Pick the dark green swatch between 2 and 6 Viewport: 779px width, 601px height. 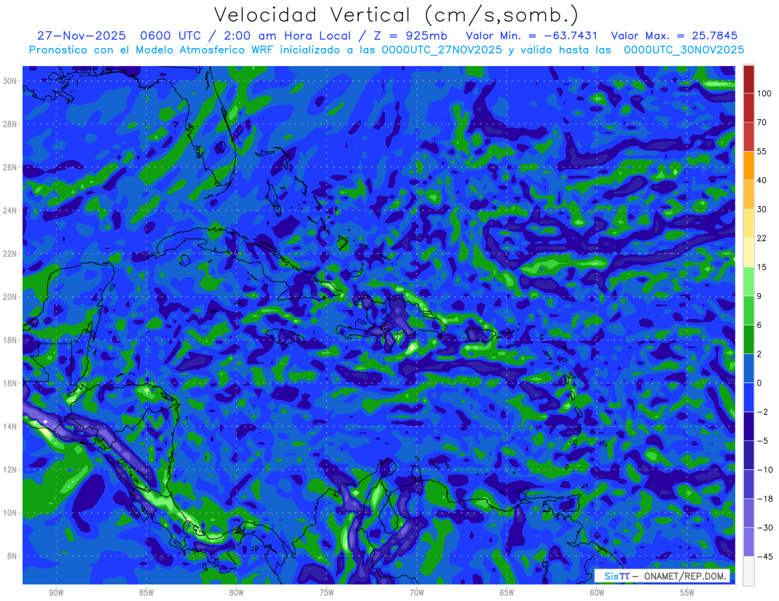pyautogui.click(x=748, y=340)
